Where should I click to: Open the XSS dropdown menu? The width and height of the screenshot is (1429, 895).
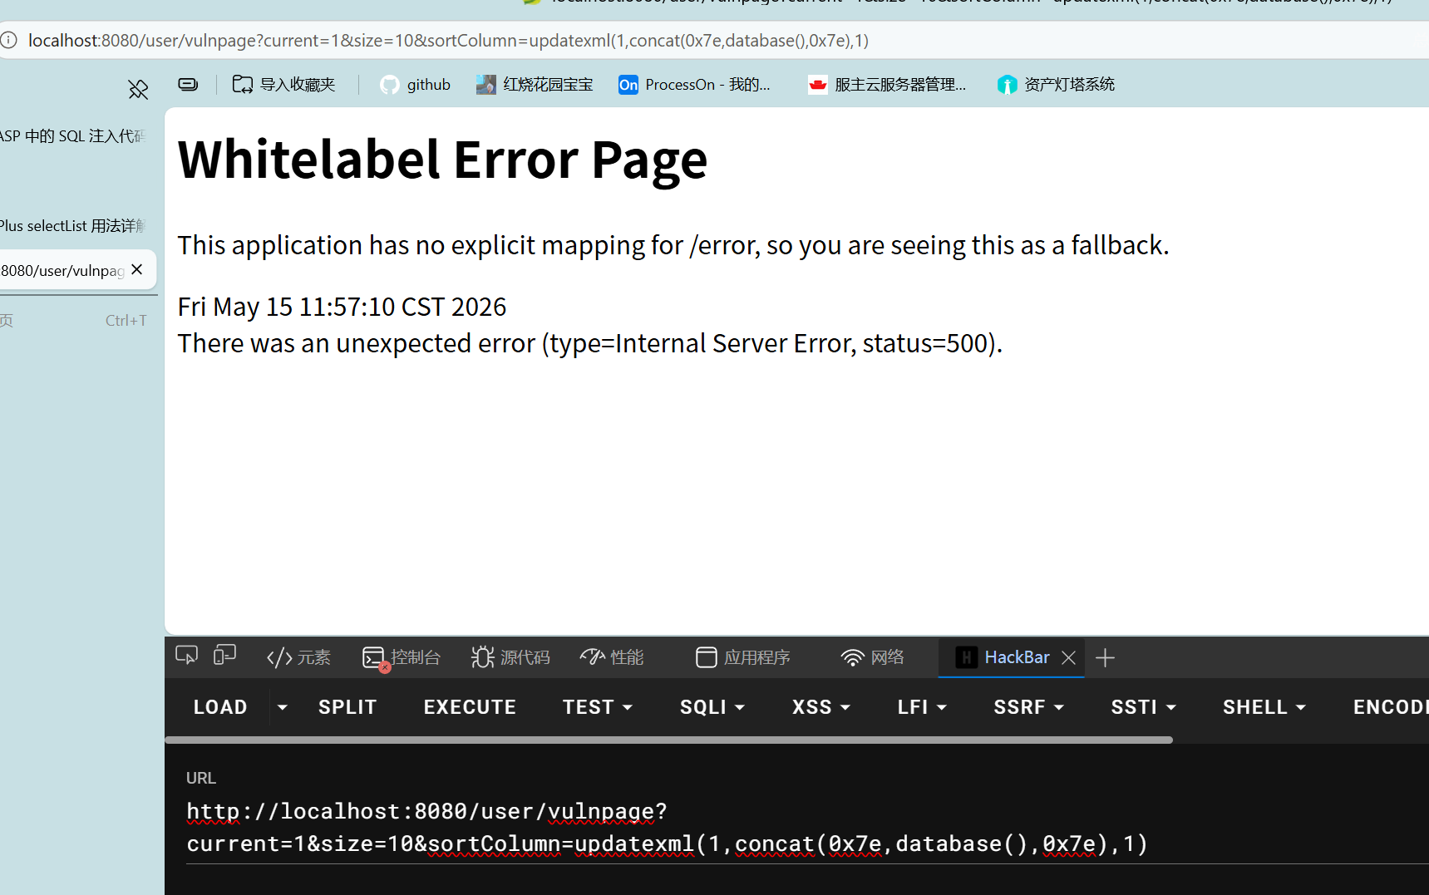click(x=821, y=707)
